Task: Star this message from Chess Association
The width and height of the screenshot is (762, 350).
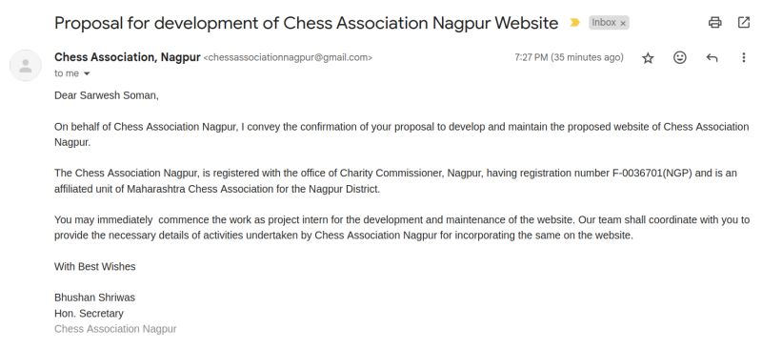Action: [x=648, y=58]
